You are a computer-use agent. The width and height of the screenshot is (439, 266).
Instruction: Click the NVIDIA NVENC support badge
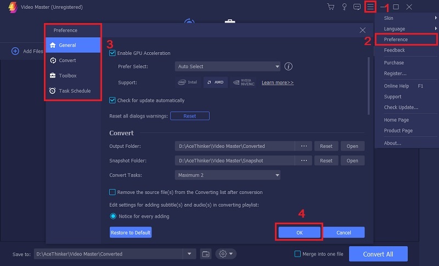click(244, 82)
